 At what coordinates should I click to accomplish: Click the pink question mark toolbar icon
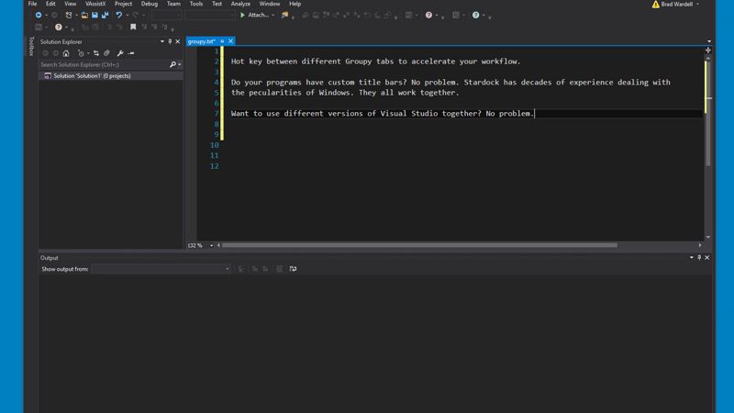point(428,15)
